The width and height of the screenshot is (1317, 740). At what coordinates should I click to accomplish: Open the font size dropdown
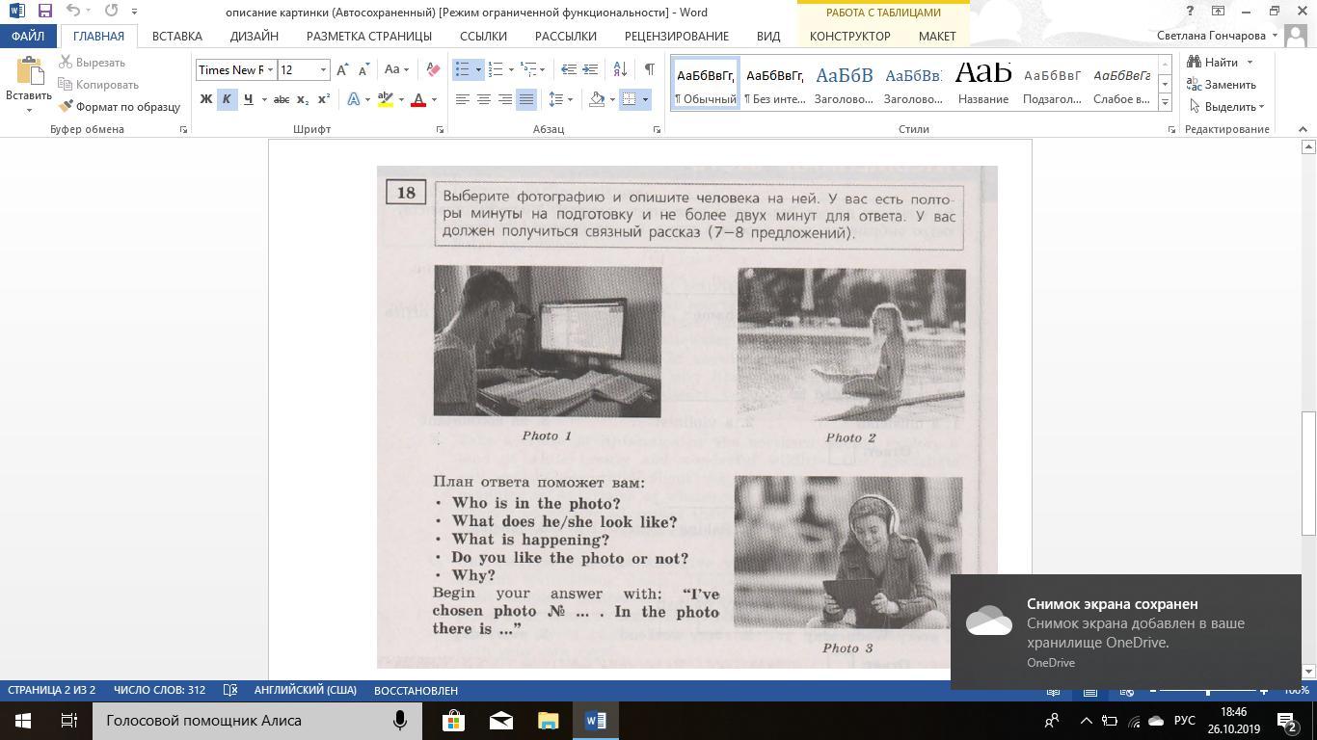(323, 69)
